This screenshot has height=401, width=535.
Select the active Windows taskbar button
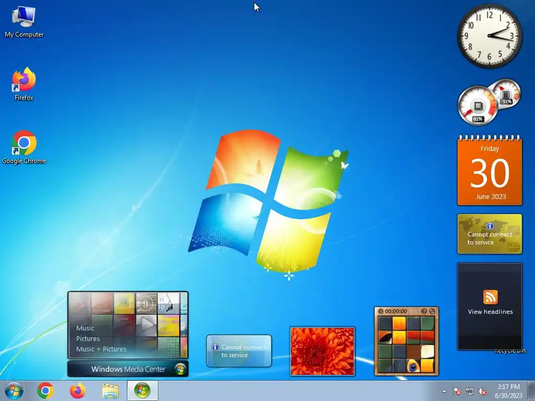(x=142, y=391)
